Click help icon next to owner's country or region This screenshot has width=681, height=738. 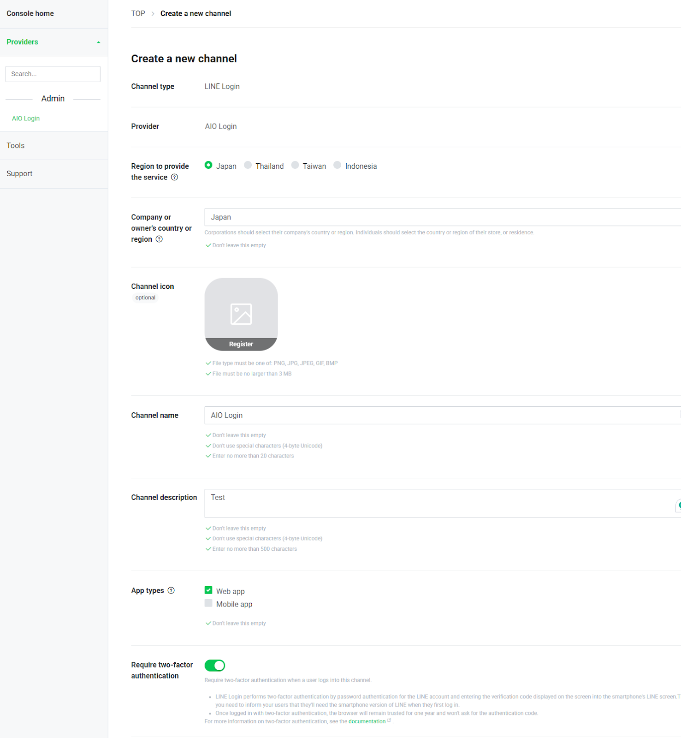pos(159,239)
